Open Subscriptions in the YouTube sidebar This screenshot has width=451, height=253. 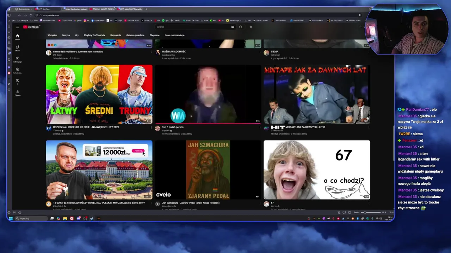tap(17, 59)
